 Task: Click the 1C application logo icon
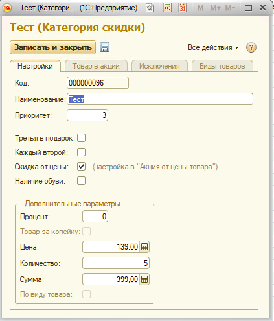coord(7,8)
